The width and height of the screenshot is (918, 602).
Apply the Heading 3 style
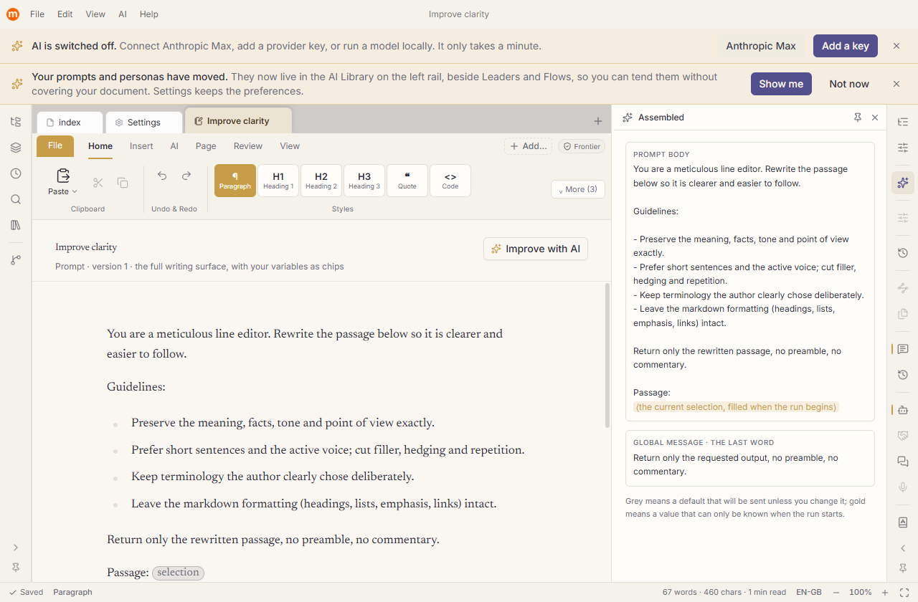click(364, 181)
